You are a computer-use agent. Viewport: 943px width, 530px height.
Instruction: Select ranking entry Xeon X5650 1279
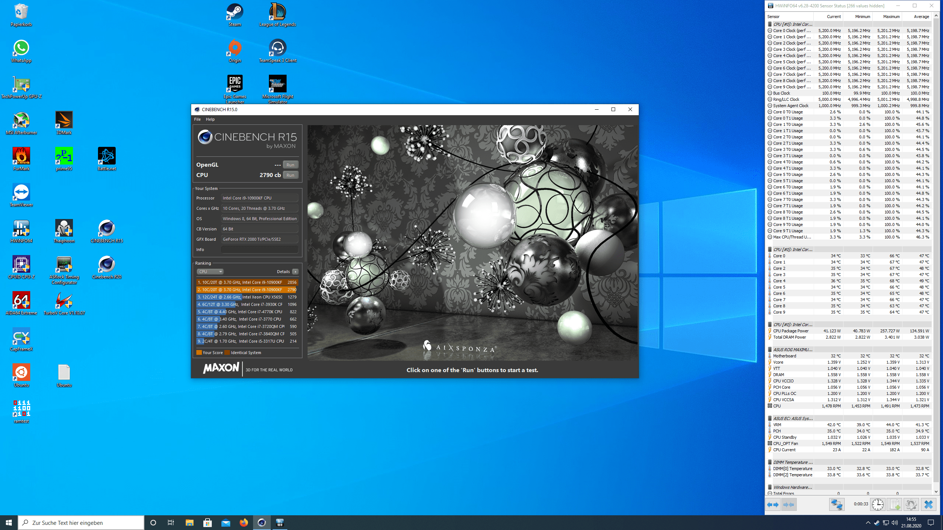(247, 297)
